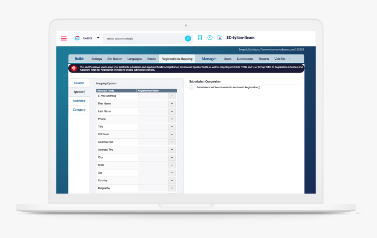Open E-mail Address registration field dropdown
This screenshot has height=238, width=377.
coord(172,96)
